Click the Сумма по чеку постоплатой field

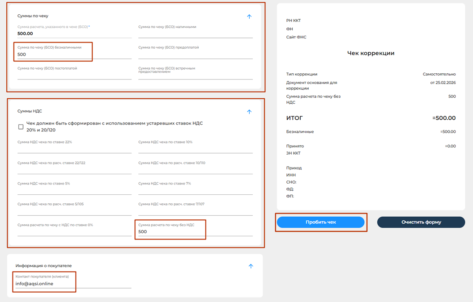[x=74, y=75]
